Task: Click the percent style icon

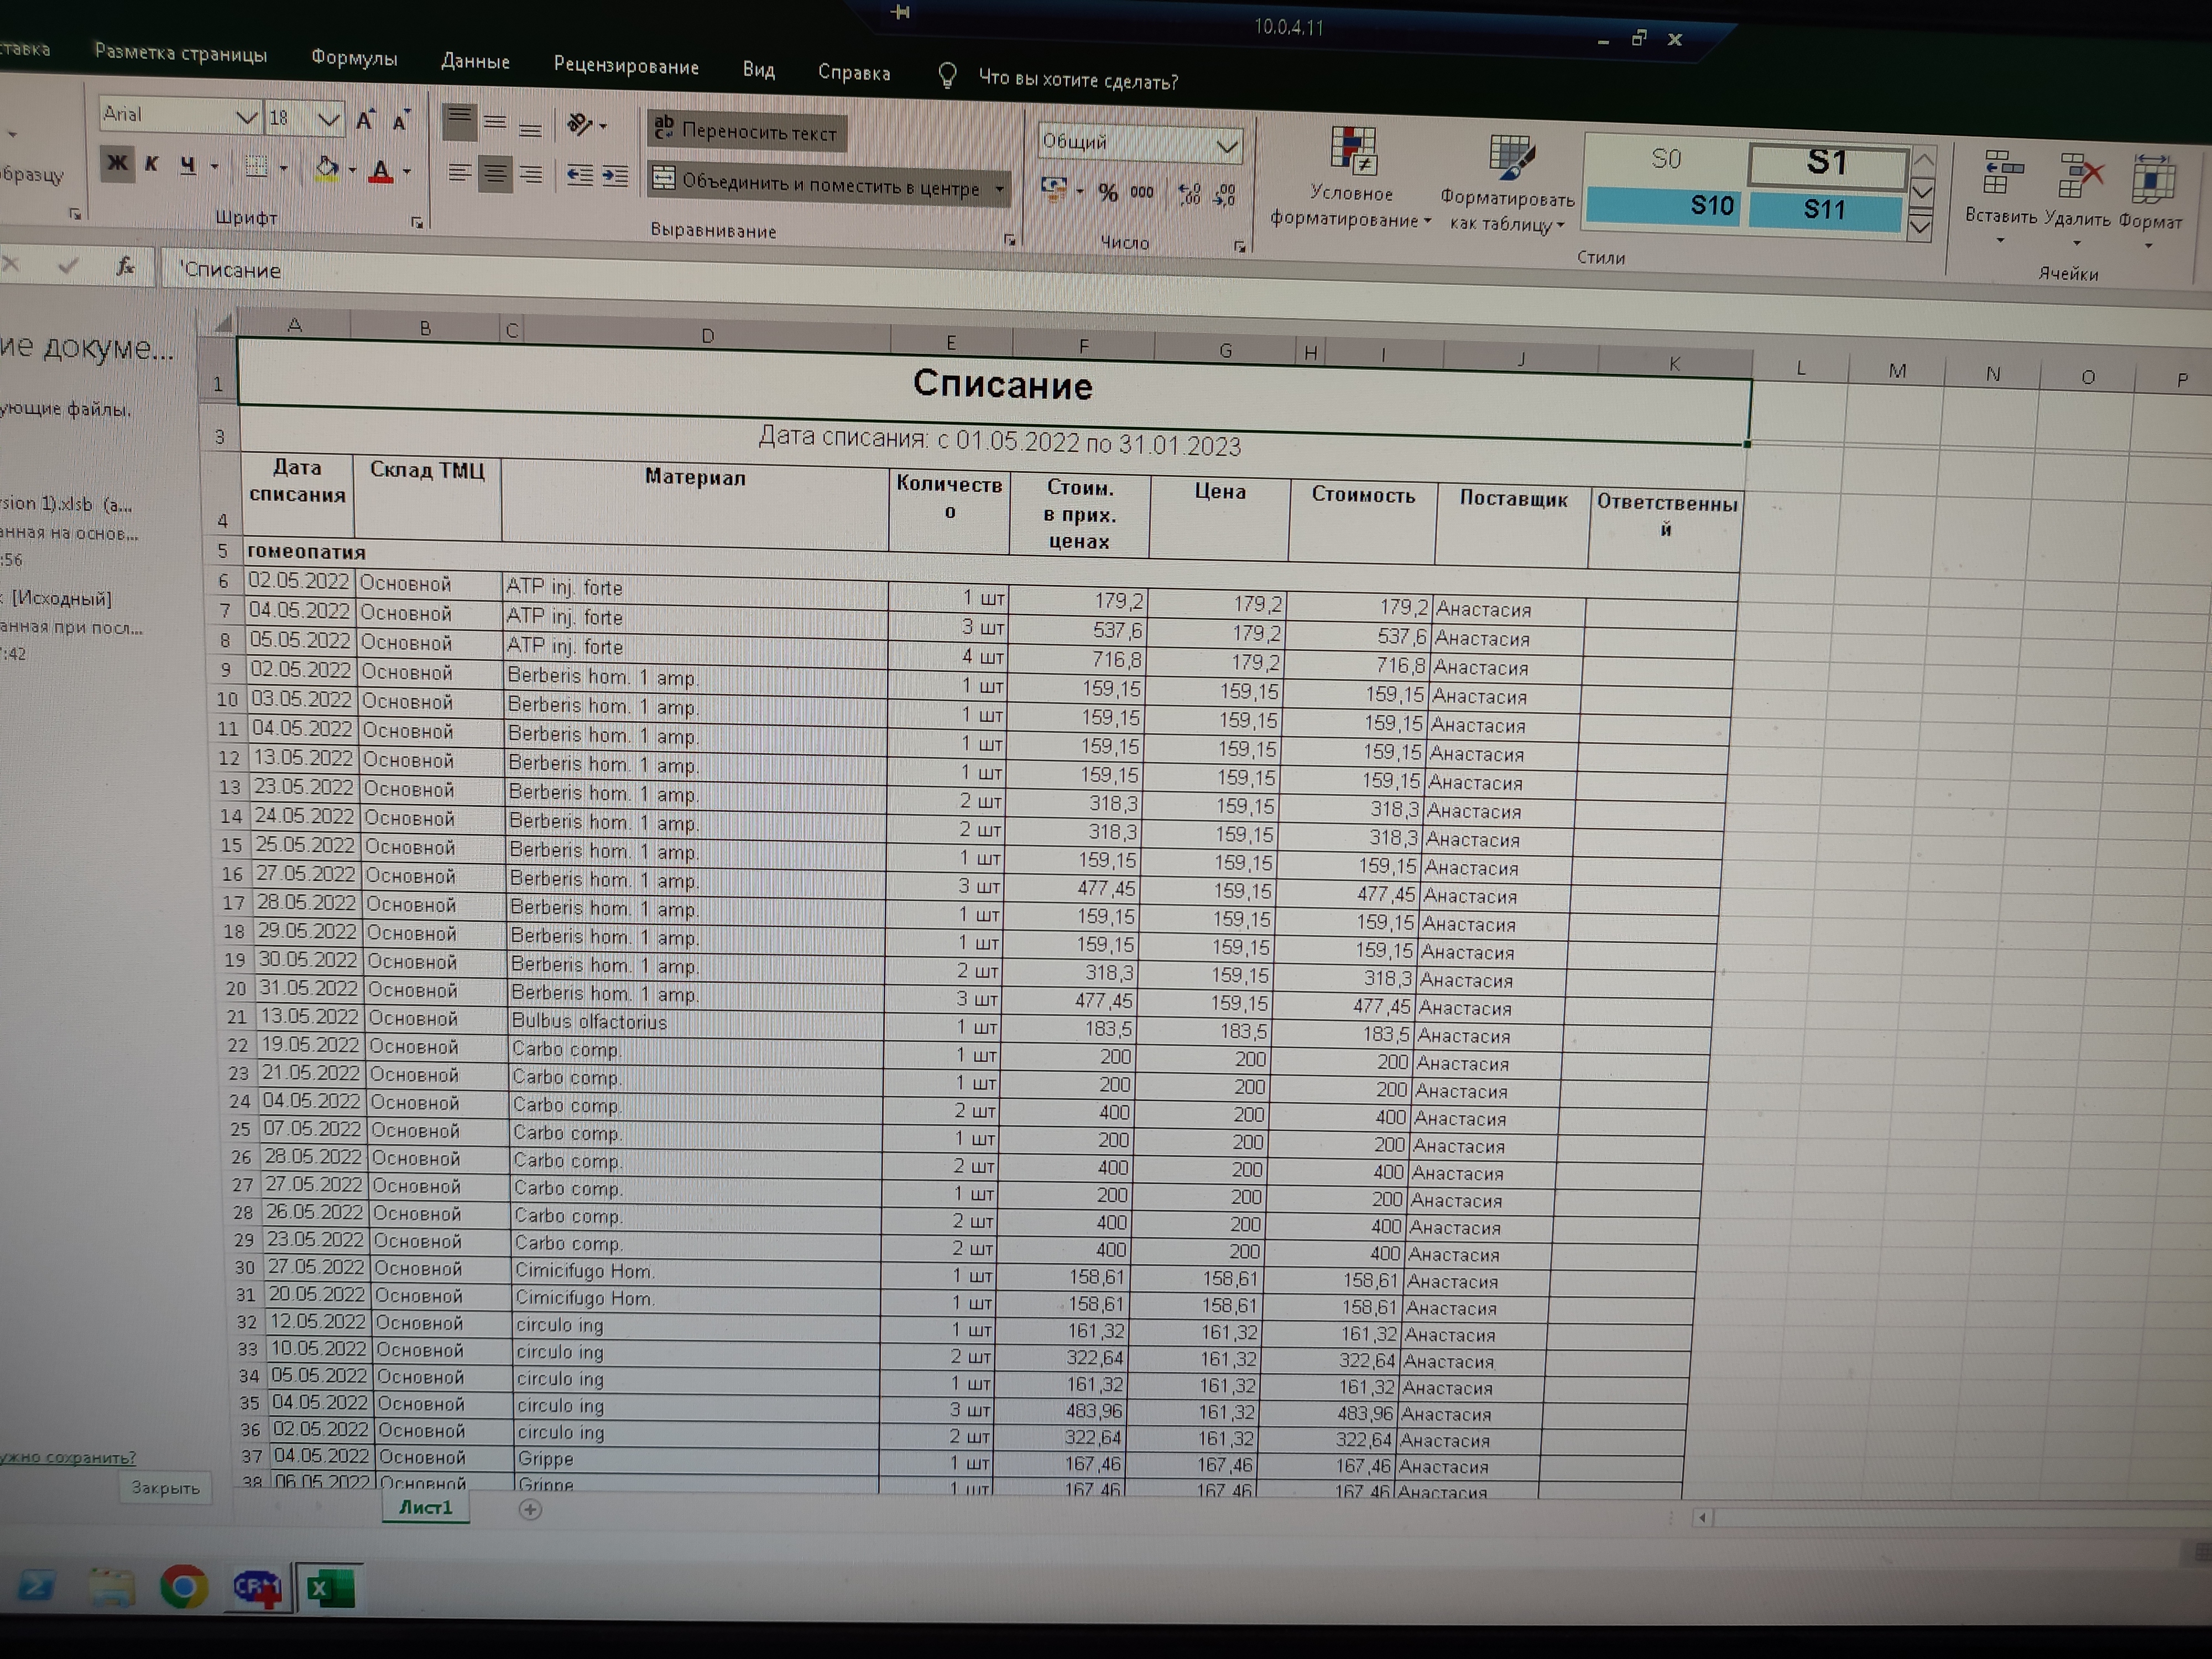Action: point(1108,192)
